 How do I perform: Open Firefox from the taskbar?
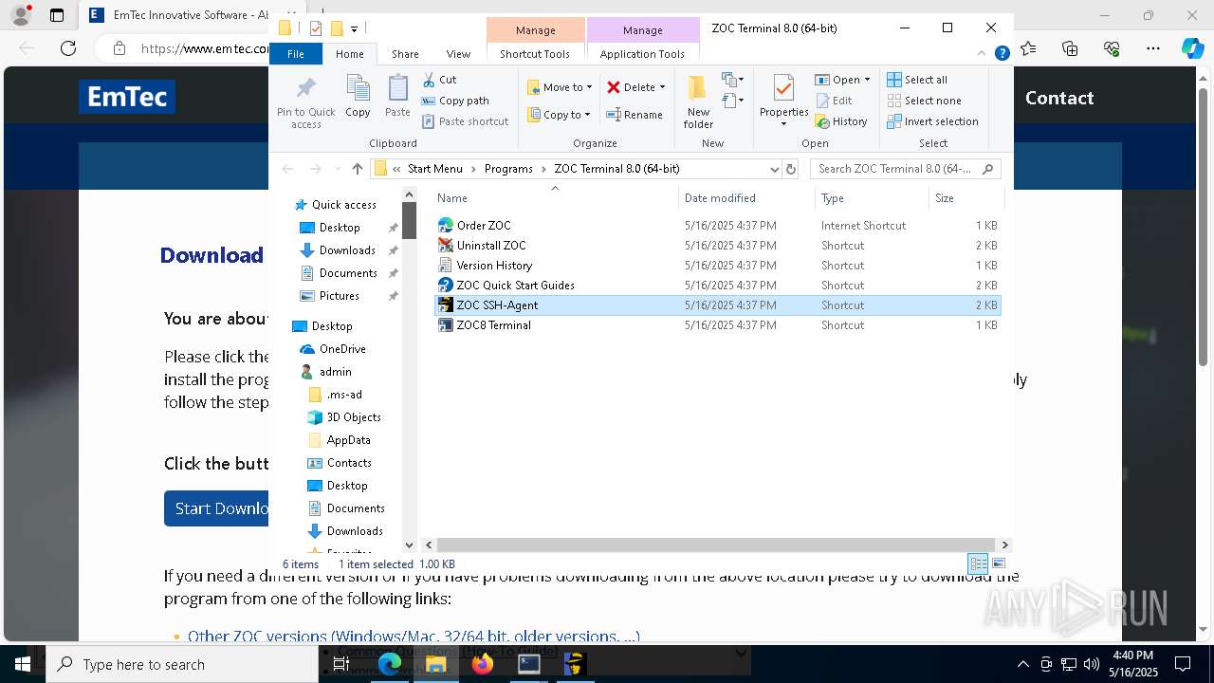(x=483, y=664)
